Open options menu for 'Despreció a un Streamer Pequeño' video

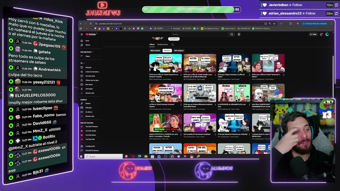tap(181, 75)
